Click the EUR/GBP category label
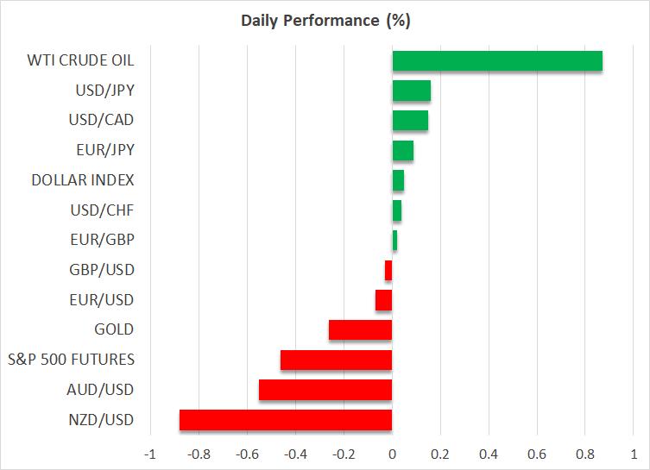The width and height of the screenshot is (650, 470). click(104, 241)
